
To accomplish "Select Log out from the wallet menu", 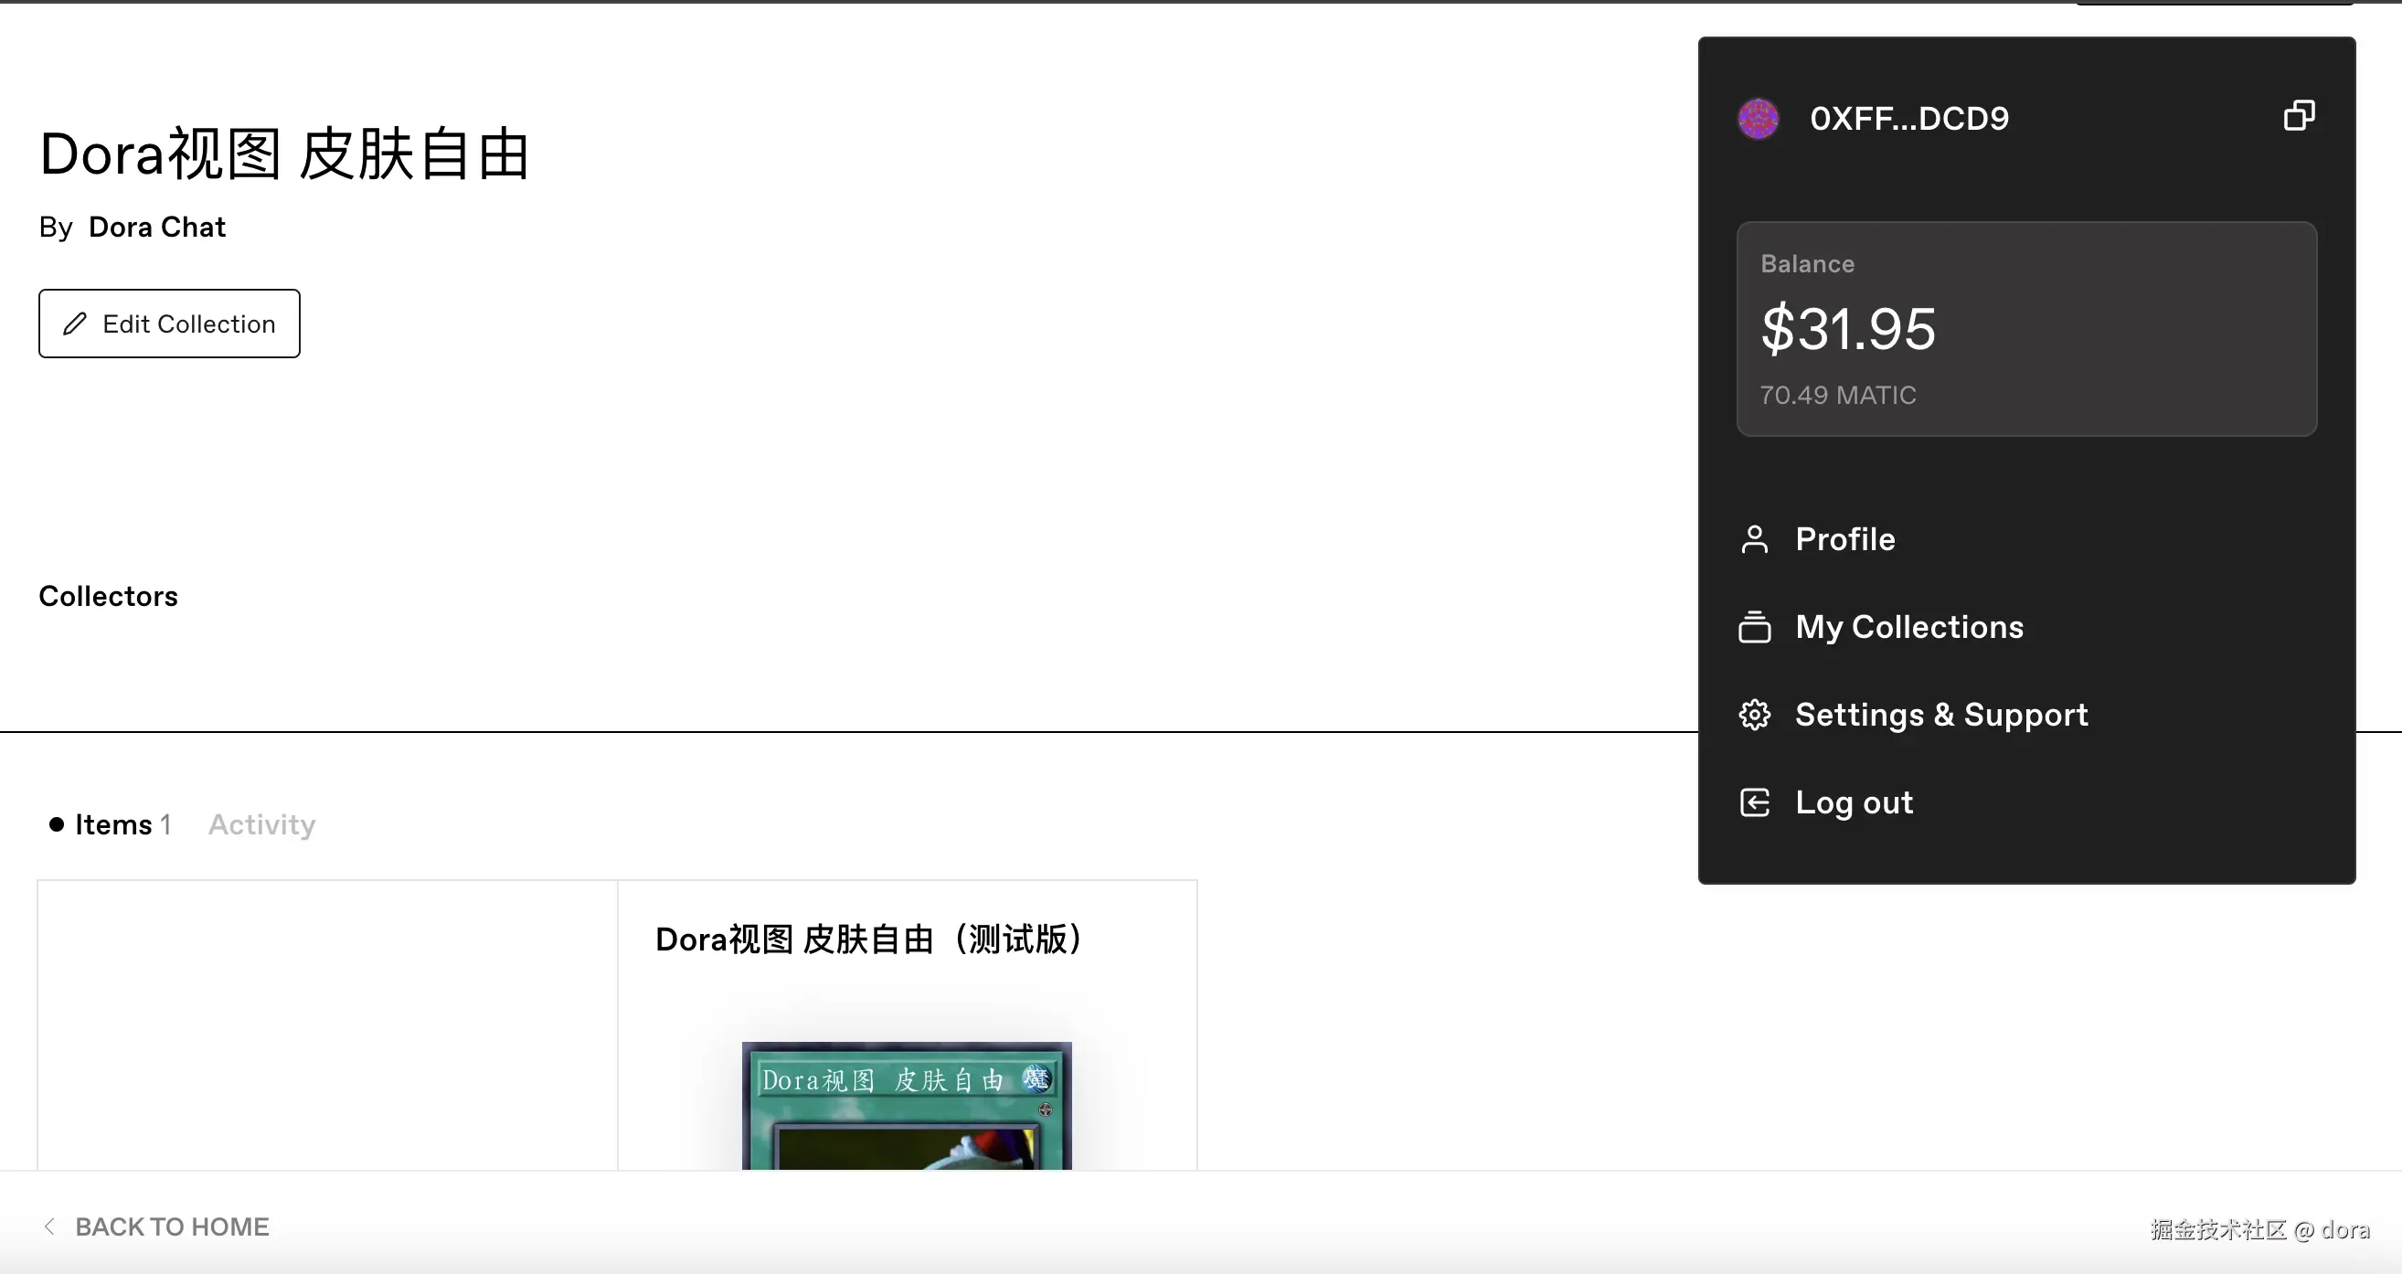I will point(1855,802).
